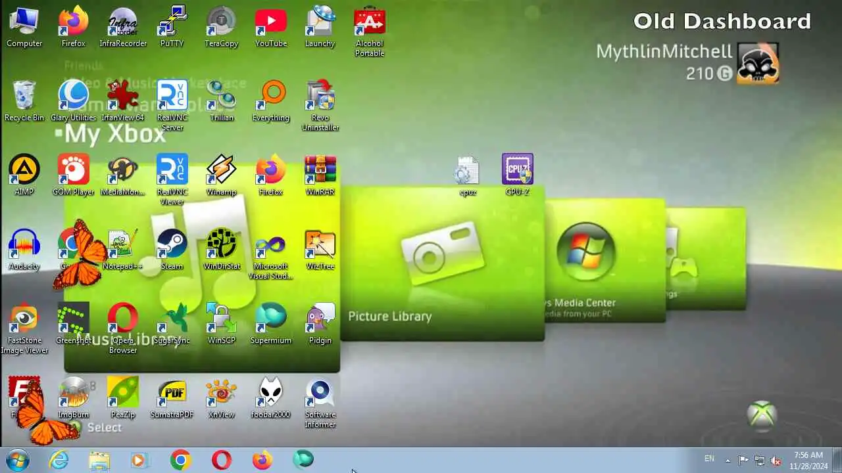Open the Computer desktop icon
The height and width of the screenshot is (473, 842).
pos(24,28)
